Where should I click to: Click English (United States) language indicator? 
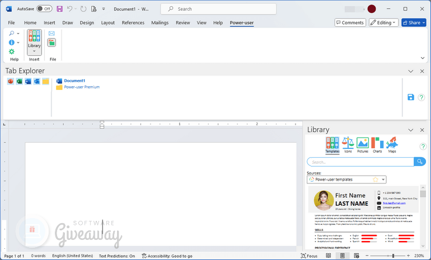73,256
